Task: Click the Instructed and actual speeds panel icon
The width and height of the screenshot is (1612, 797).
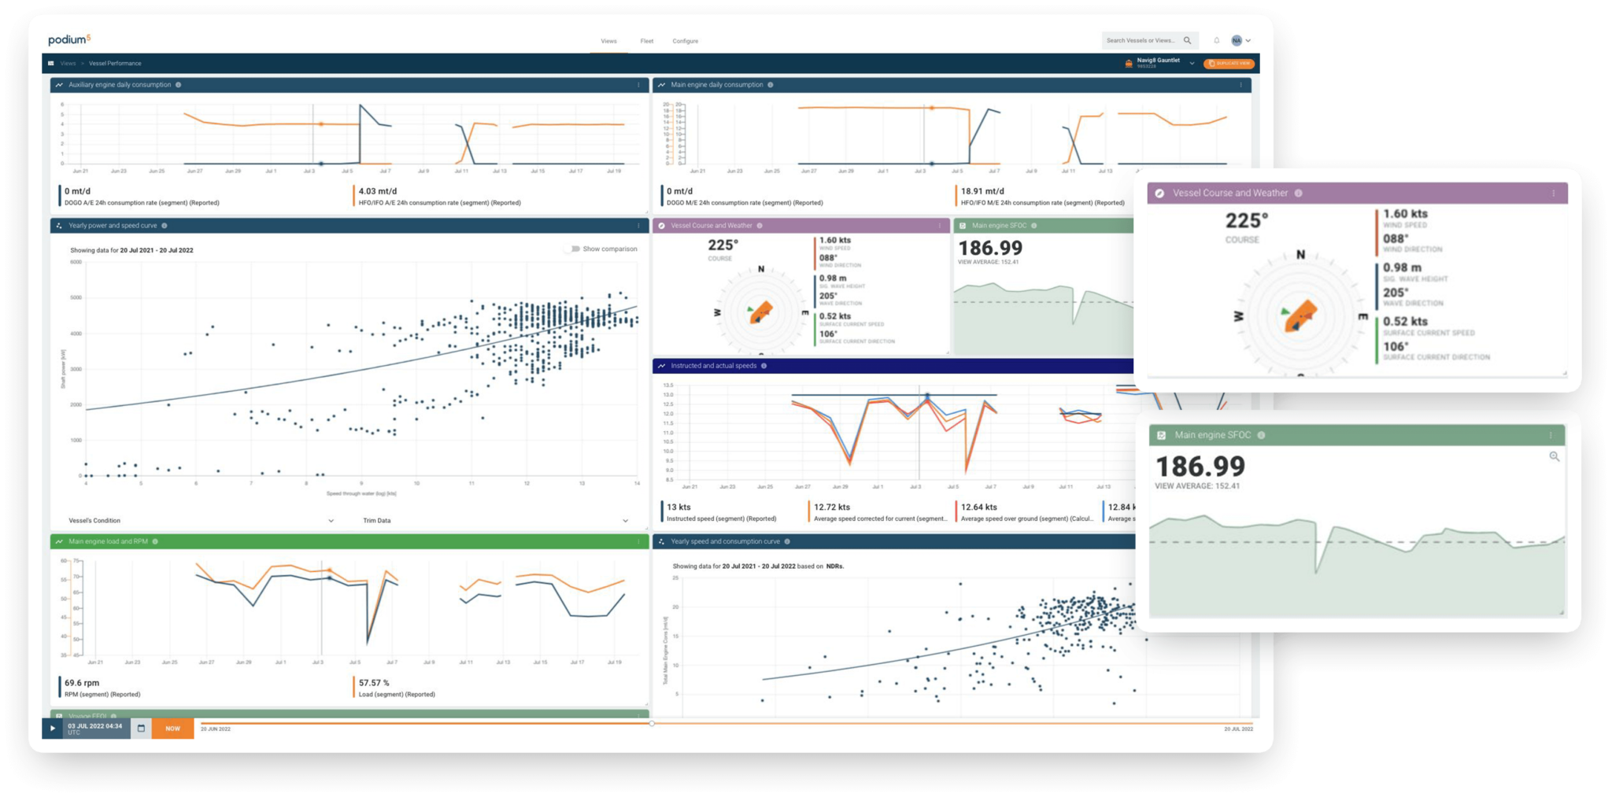Action: tap(662, 365)
